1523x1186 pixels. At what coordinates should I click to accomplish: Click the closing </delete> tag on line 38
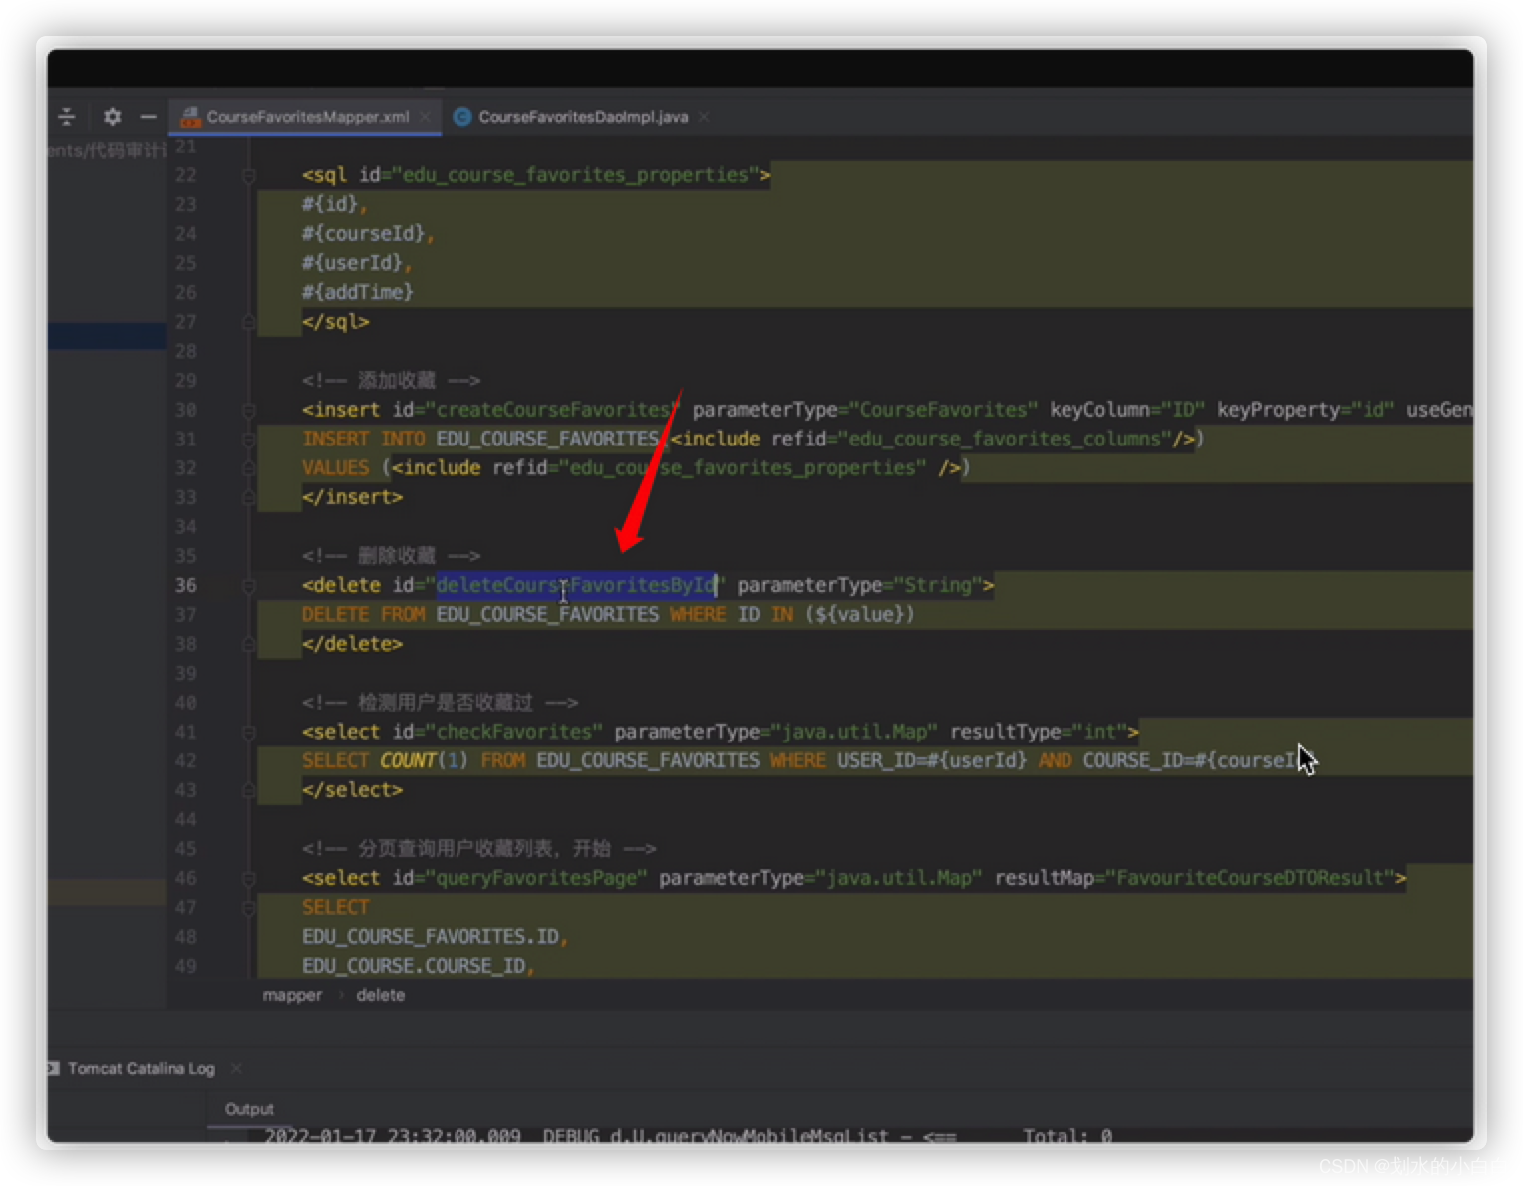pyautogui.click(x=352, y=644)
